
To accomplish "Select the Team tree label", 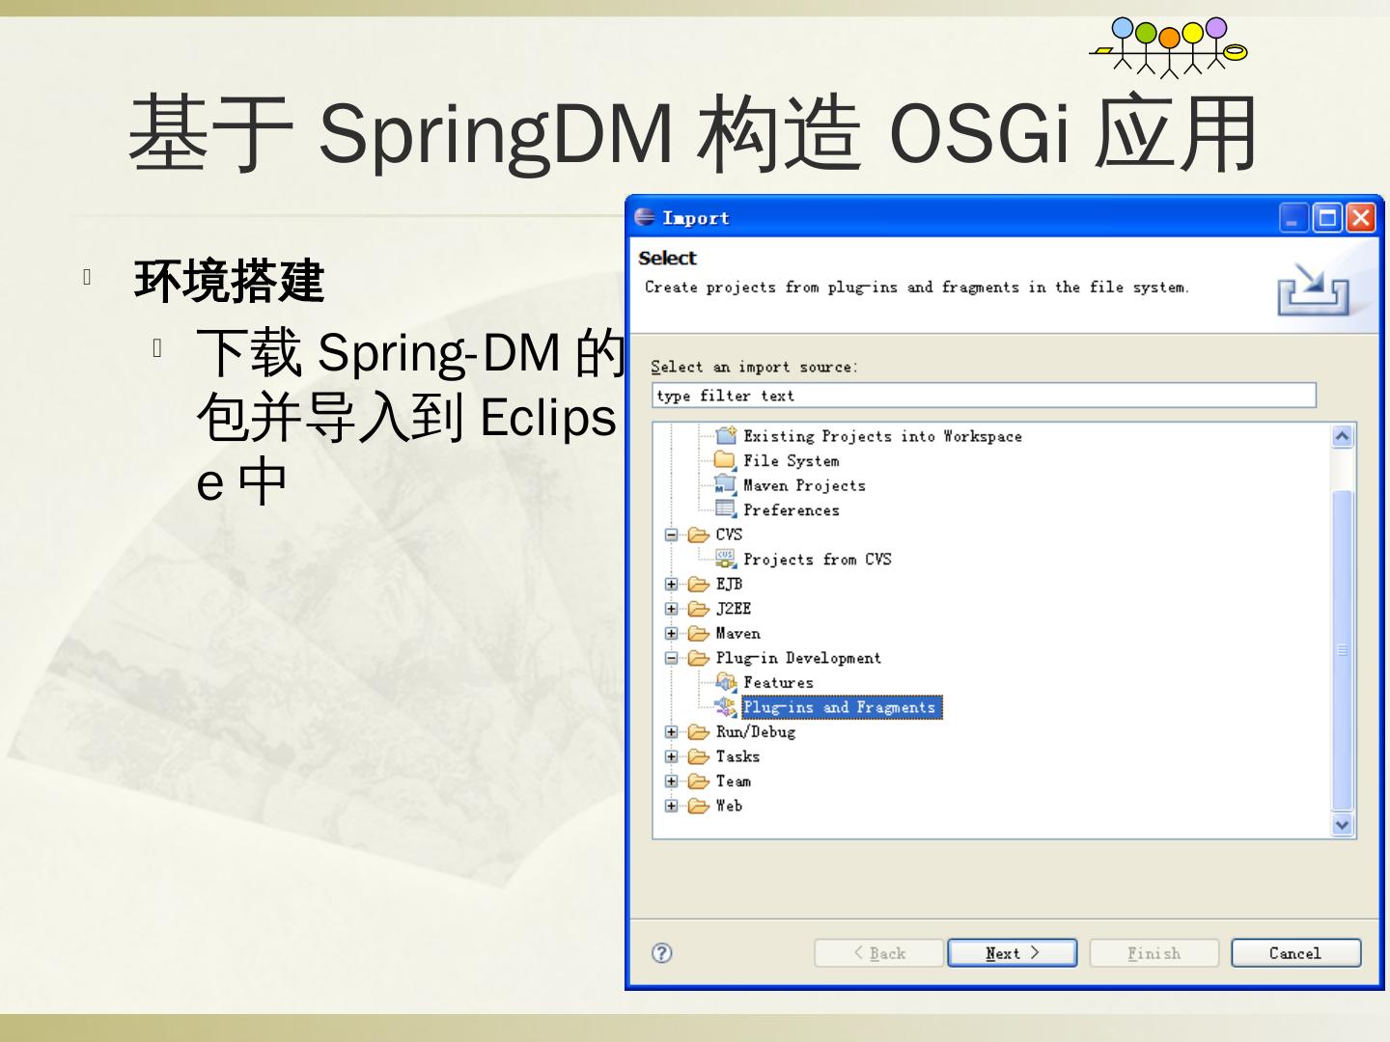I will click(x=734, y=781).
